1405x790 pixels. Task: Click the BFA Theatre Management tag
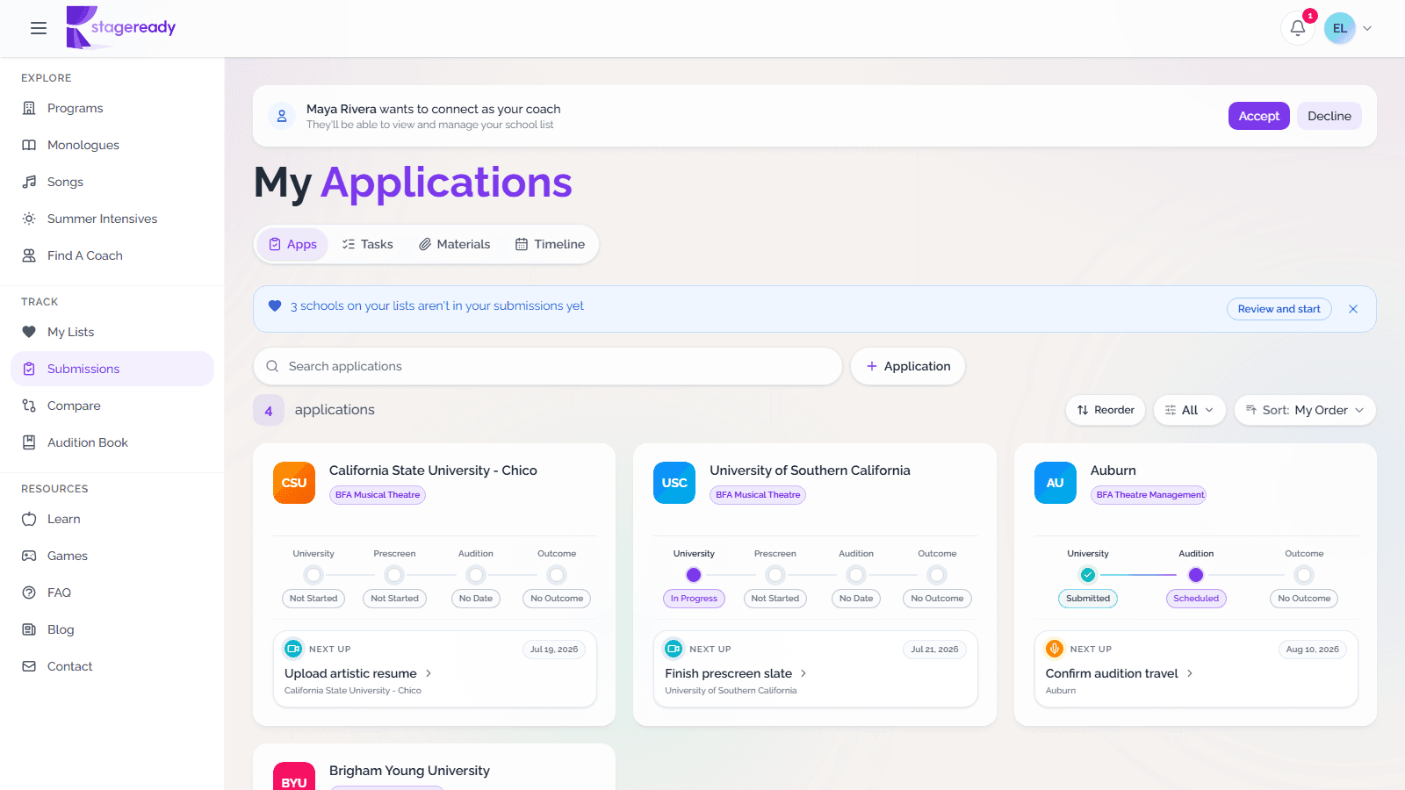[x=1149, y=495]
